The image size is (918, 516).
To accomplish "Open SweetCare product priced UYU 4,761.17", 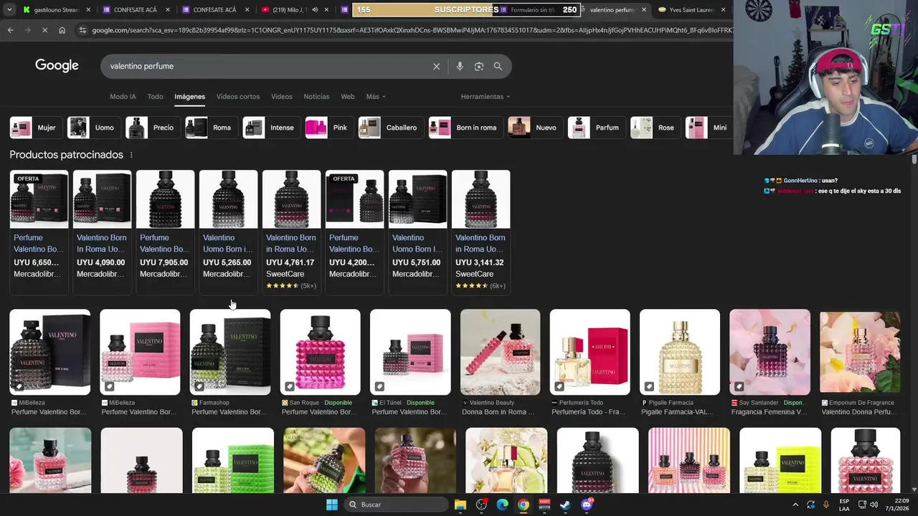I will tap(291, 231).
